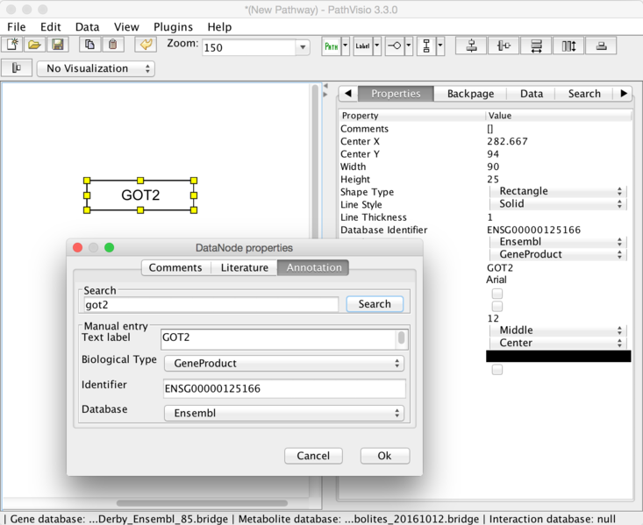Click the align vertical centers icon
643x525 pixels.
tap(504, 46)
